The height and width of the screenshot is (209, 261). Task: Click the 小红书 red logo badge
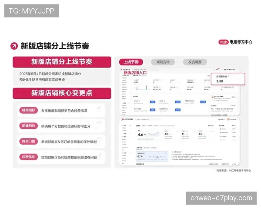(x=223, y=42)
